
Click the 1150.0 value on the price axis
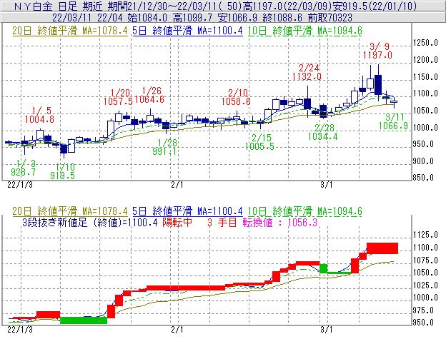click(425, 77)
